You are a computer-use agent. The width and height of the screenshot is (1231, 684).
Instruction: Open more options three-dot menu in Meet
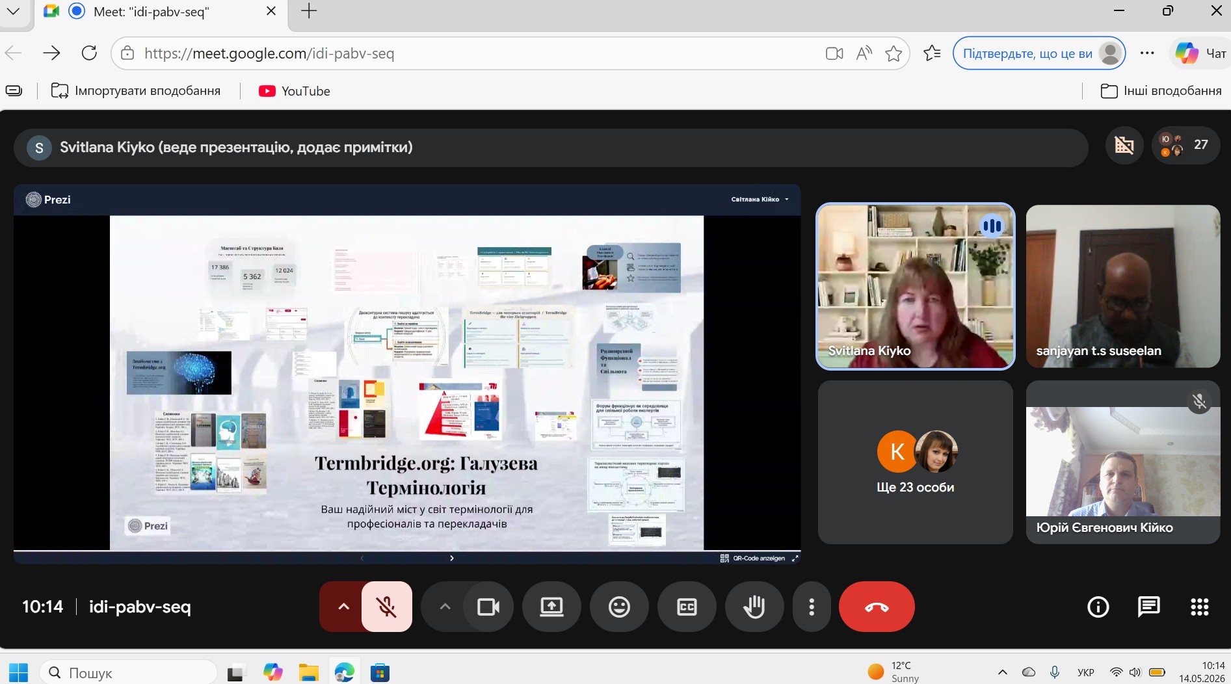(x=812, y=607)
